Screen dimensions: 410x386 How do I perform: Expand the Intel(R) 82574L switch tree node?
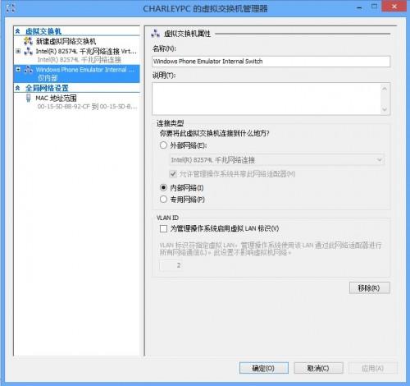click(x=18, y=51)
